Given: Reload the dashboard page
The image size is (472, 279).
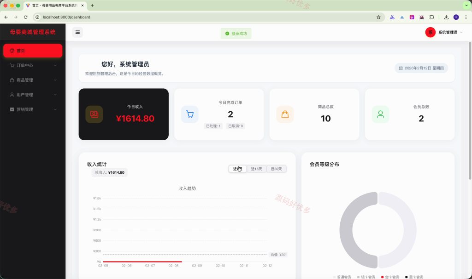Looking at the screenshot, I should click(x=26, y=17).
